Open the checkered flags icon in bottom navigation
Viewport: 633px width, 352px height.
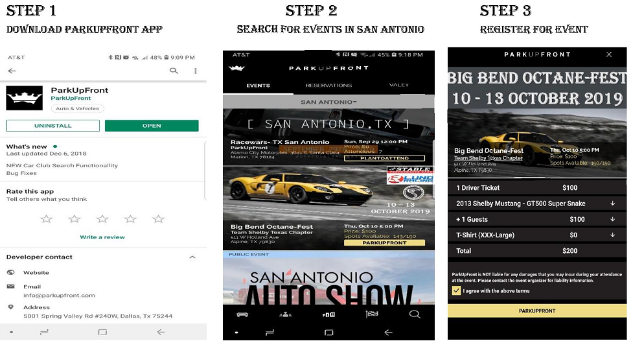pos(372,314)
